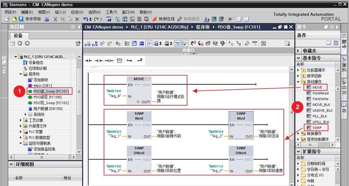Open the 在线(O) menu
This screenshot has width=349, height=186.
click(77, 12)
